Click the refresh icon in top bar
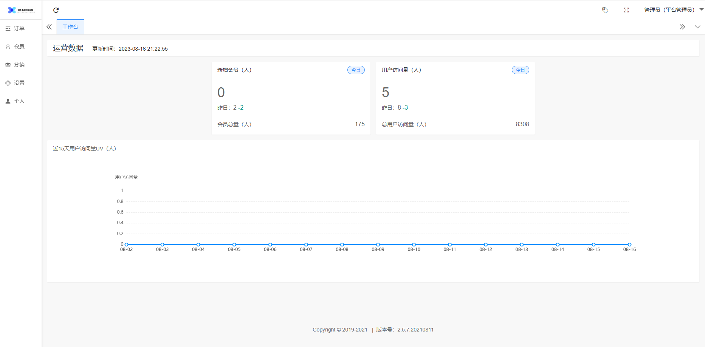The height and width of the screenshot is (347, 705). tap(56, 10)
